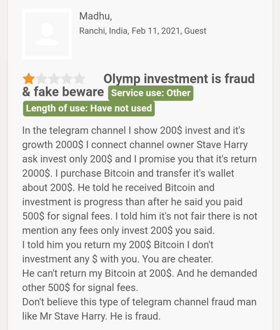Click the 'Ranchi, India' location text

tap(104, 31)
